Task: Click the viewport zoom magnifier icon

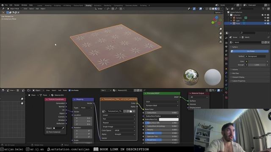Action: (221, 29)
